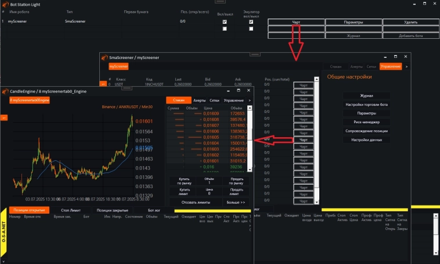Viewport: 440px width, 264px height.
Task: Click the Bot Station Light logo icon
Action: 5,3
